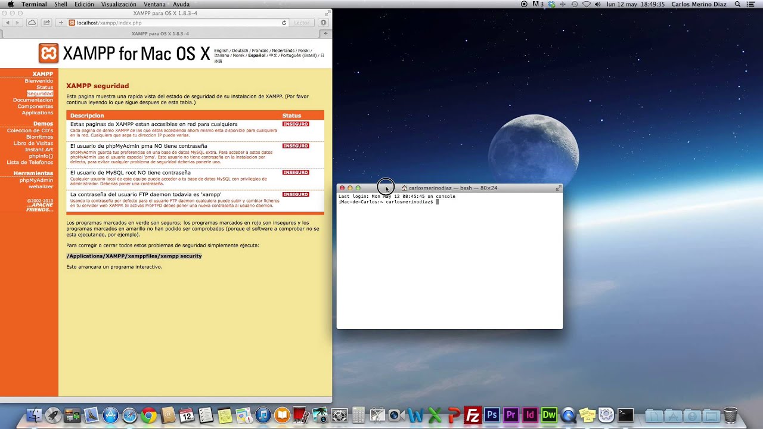
Task: Open iBooks in the Dock
Action: click(x=282, y=415)
